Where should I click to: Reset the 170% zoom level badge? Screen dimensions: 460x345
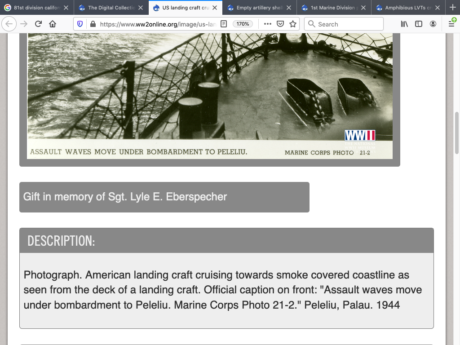point(243,24)
